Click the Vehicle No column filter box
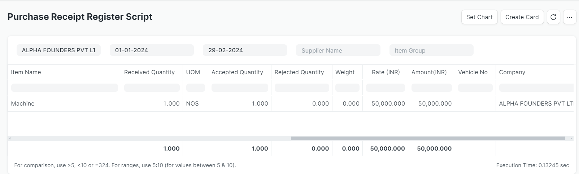 click(475, 88)
